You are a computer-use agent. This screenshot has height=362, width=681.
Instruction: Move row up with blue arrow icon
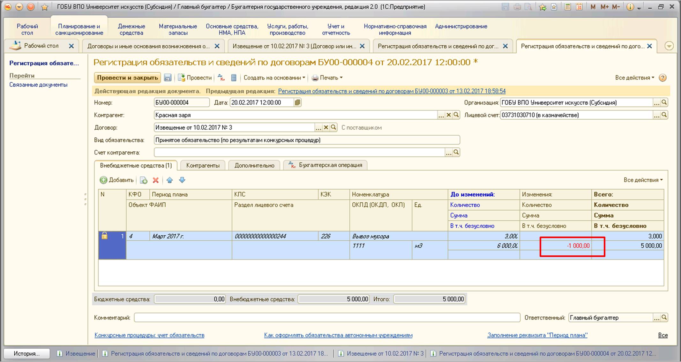click(170, 180)
